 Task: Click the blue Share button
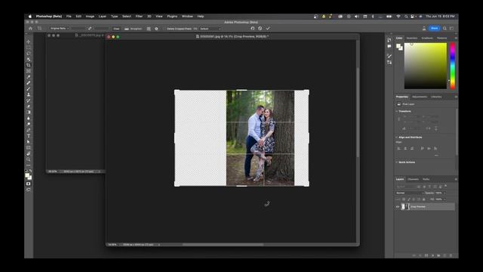(435, 29)
